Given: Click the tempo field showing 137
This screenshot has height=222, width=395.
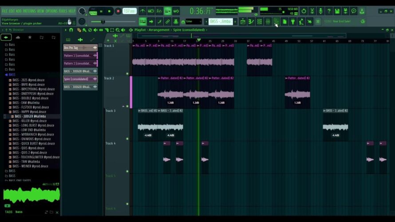Looking at the screenshot, I should pos(130,11).
